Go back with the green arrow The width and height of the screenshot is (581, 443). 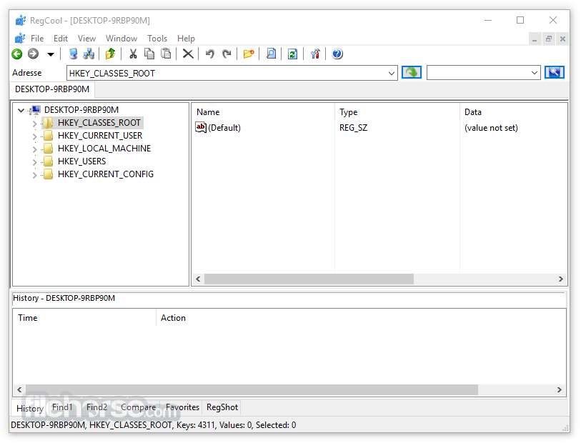(x=16, y=54)
